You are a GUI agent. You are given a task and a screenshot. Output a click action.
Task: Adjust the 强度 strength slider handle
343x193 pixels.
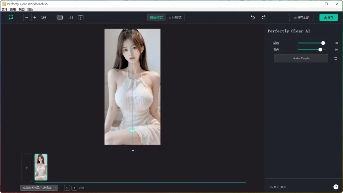point(323,43)
